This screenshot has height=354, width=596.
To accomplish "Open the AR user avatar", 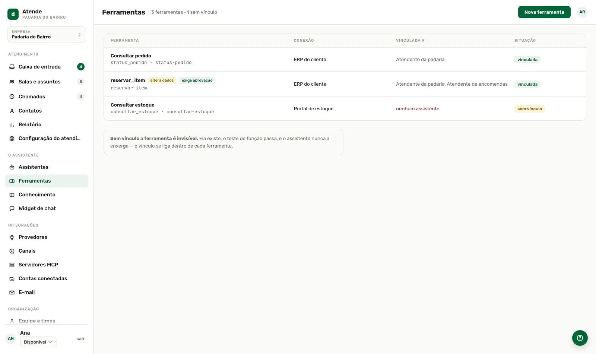I will pyautogui.click(x=582, y=12).
